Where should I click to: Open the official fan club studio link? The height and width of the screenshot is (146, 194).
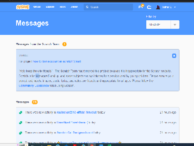coord(77,112)
